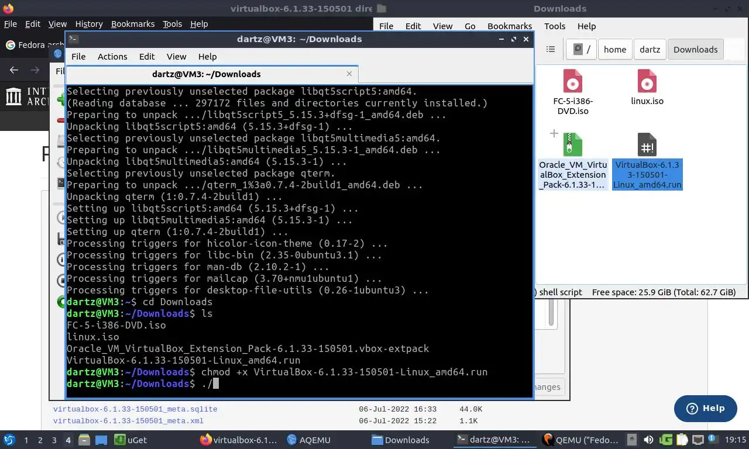Open the Firefox Bookmarks menu

coord(133,24)
